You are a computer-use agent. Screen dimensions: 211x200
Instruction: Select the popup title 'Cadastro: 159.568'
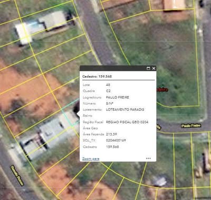click(97, 76)
